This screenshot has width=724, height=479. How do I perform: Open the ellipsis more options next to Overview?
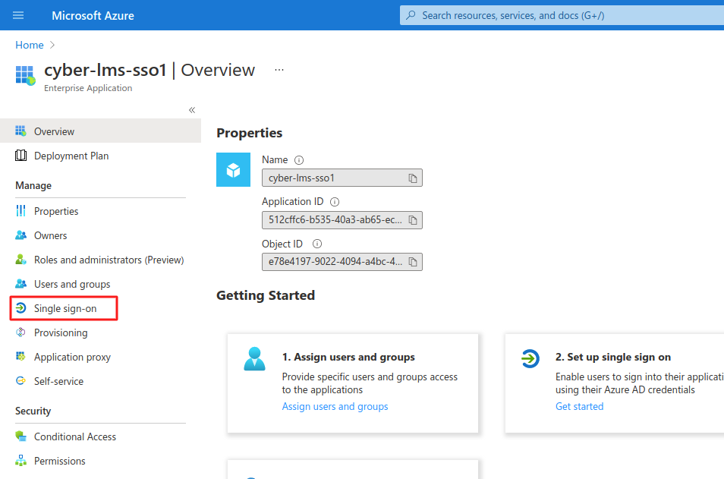coord(279,70)
